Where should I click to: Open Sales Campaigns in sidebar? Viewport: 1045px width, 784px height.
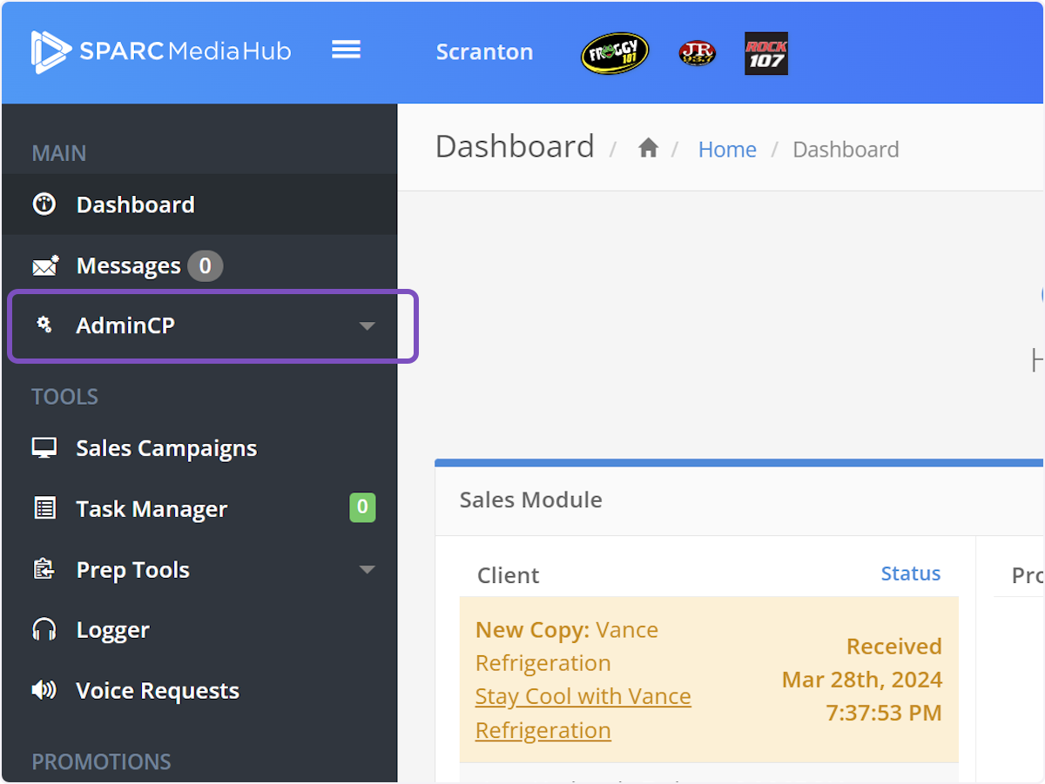[x=165, y=448]
